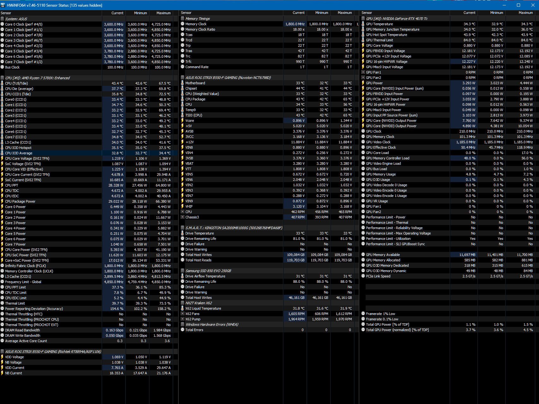Click the lightning icon beside VDD Voltage
Screen dimensions: 539x404
tap(2, 357)
